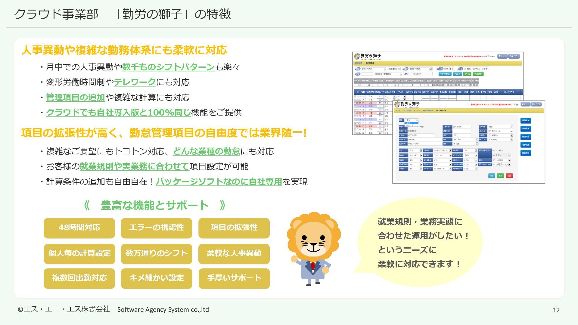Select the キメ細かい設定 feature tile
Viewport: 578px width, 325px height.
[157, 279]
